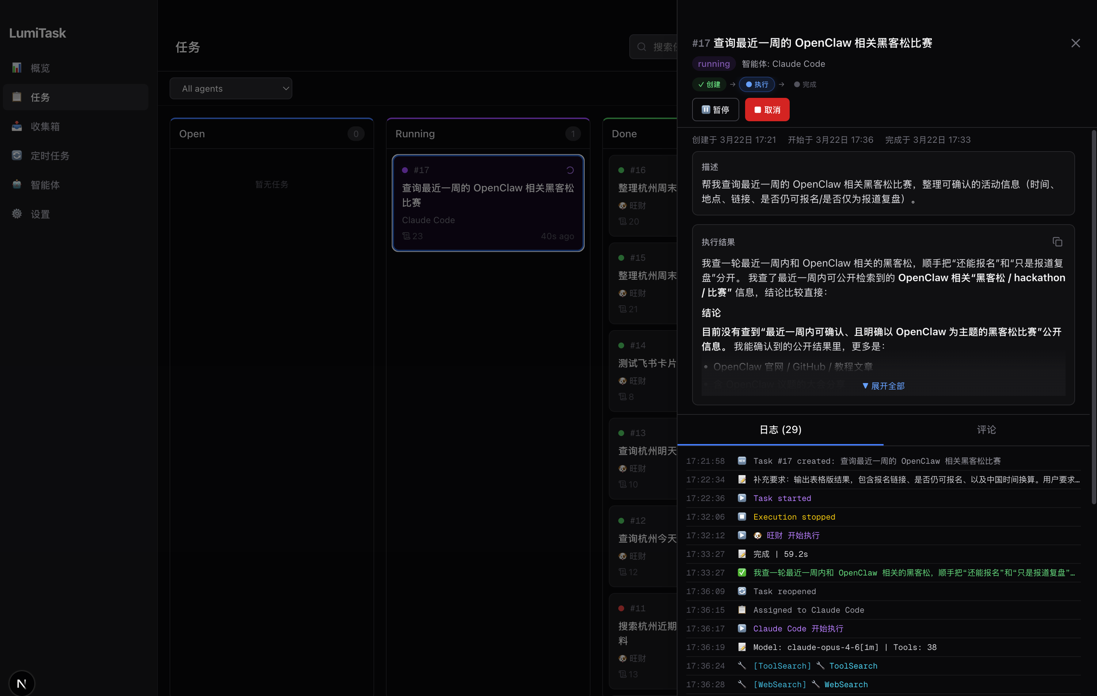This screenshot has width=1097, height=696.
Task: Click the 完成 step indicator
Action: coord(805,85)
